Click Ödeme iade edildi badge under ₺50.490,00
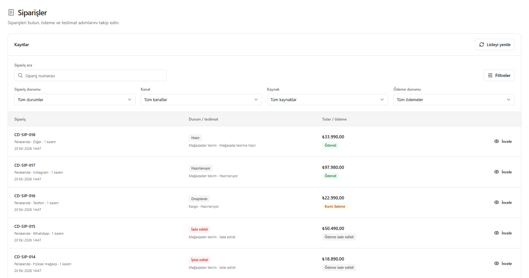The width and height of the screenshot is (529, 278). pyautogui.click(x=339, y=237)
